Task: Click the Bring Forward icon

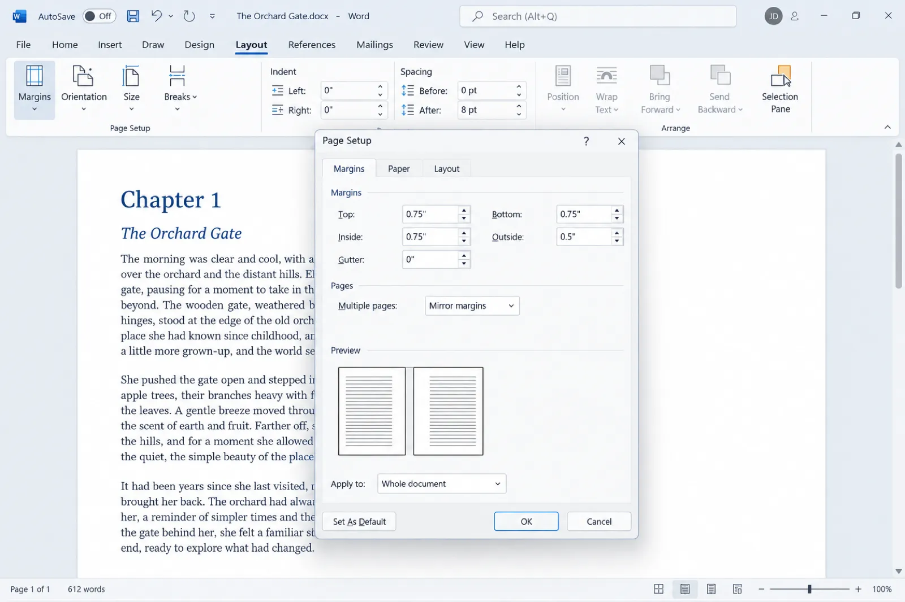Action: (x=660, y=76)
